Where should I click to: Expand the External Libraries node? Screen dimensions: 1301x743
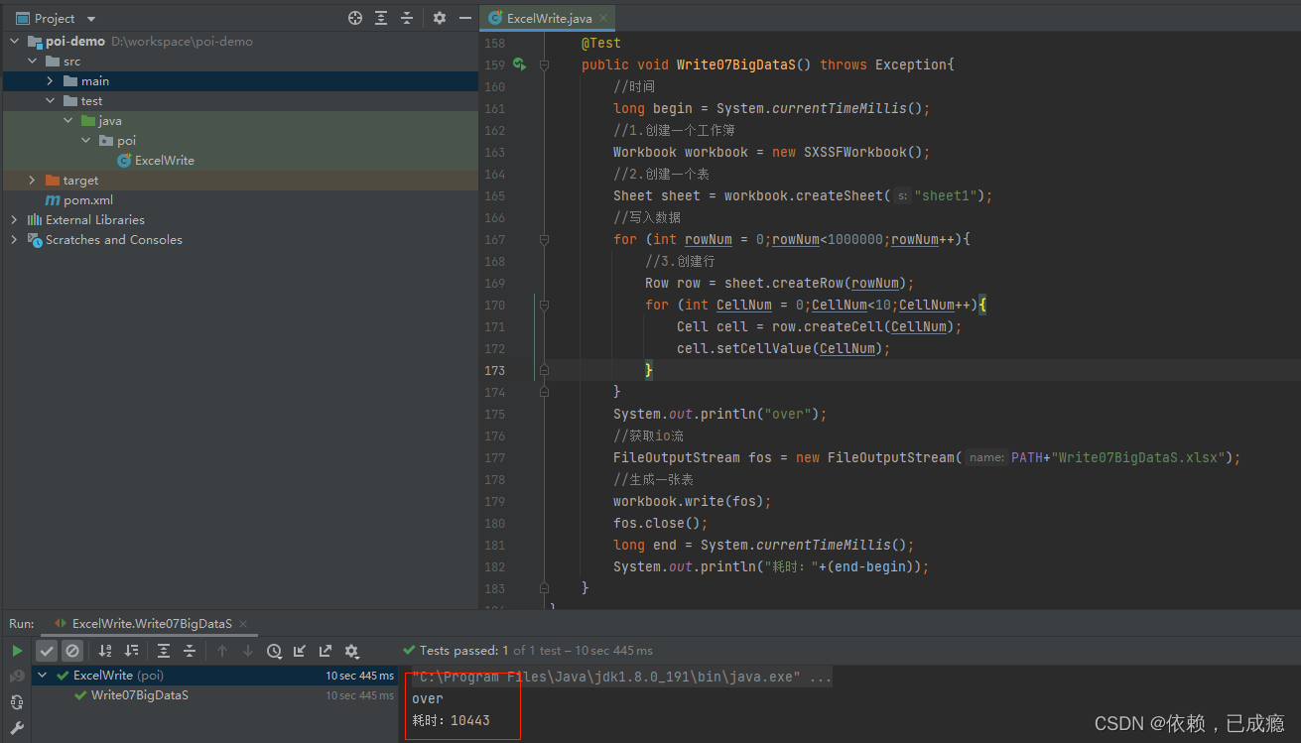pyautogui.click(x=14, y=220)
